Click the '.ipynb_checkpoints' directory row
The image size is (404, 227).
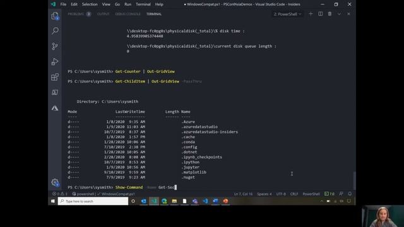(x=145, y=157)
